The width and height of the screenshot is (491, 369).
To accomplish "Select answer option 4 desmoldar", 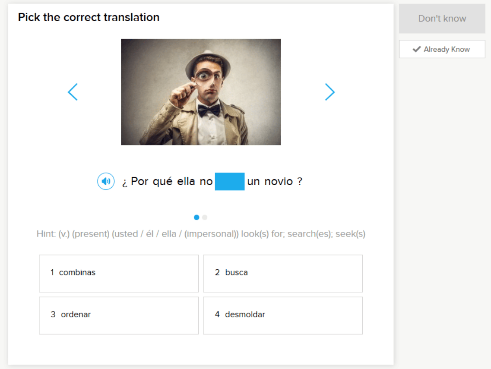I will click(283, 315).
